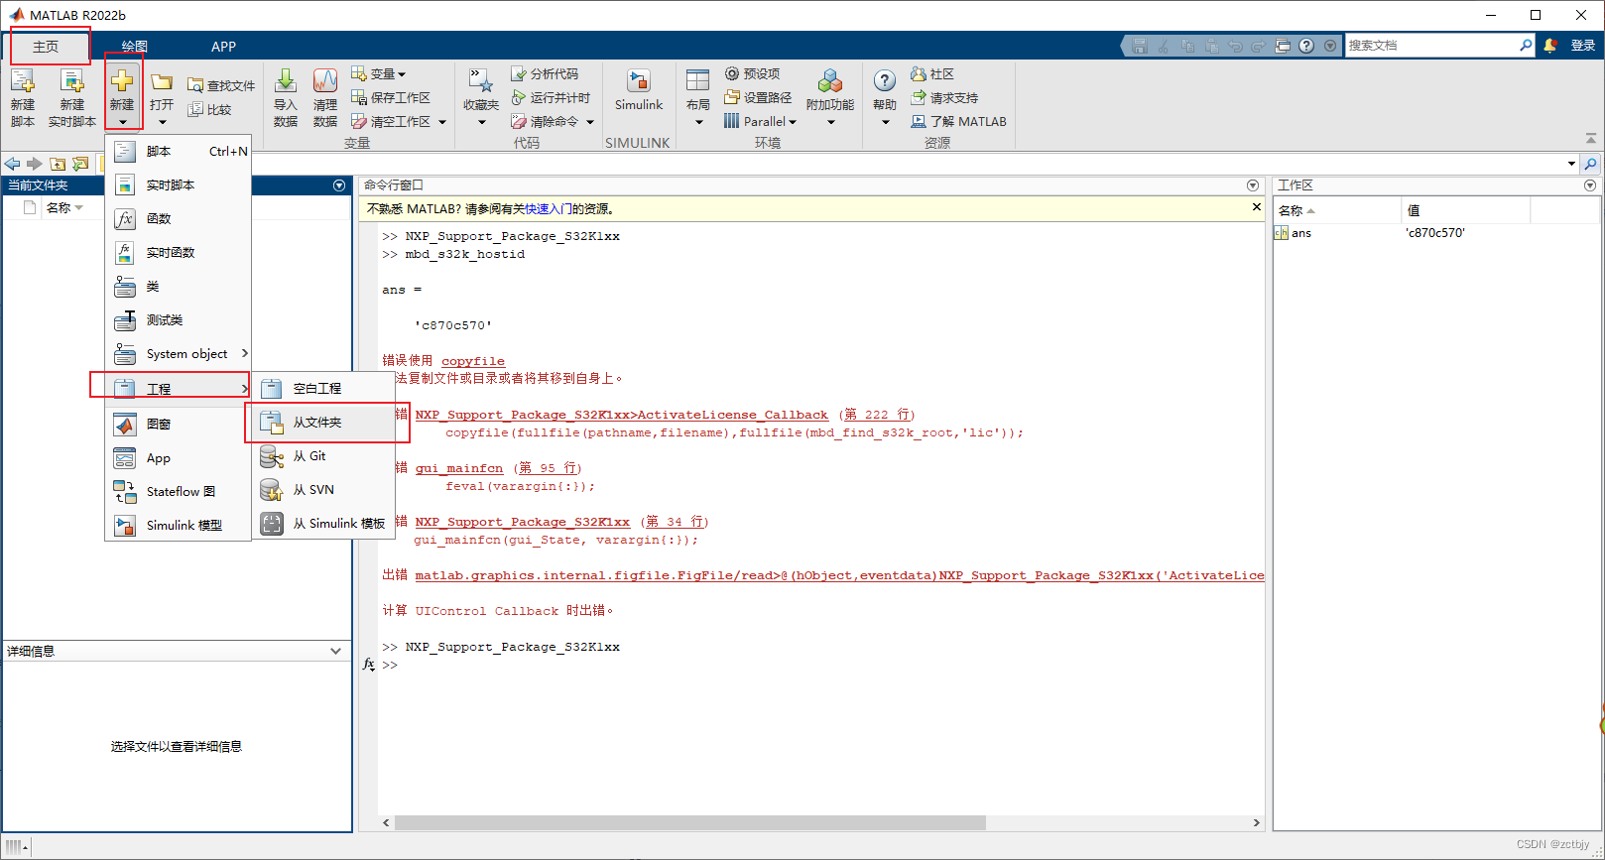This screenshot has width=1605, height=860.
Task: Minimize the toolstrip with the collapse arrow
Action: coord(1590,138)
